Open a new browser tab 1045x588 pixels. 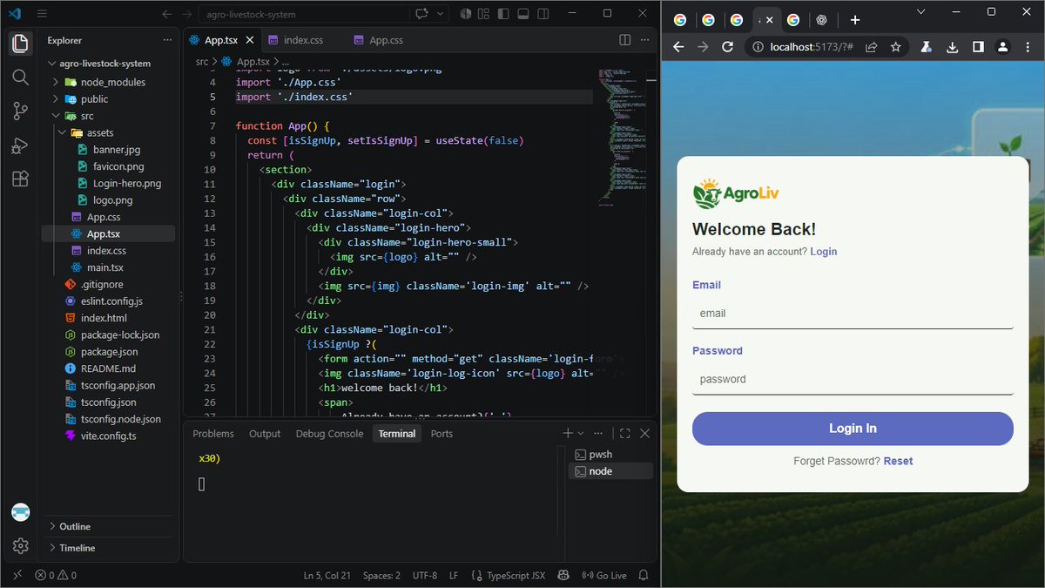point(855,20)
